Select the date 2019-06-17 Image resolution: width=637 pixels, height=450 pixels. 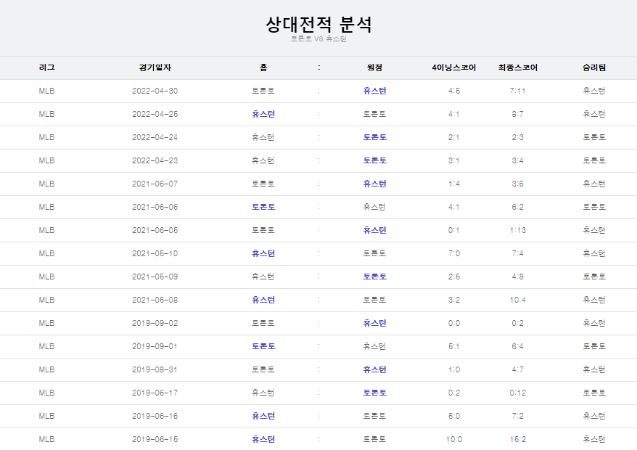click(x=155, y=393)
